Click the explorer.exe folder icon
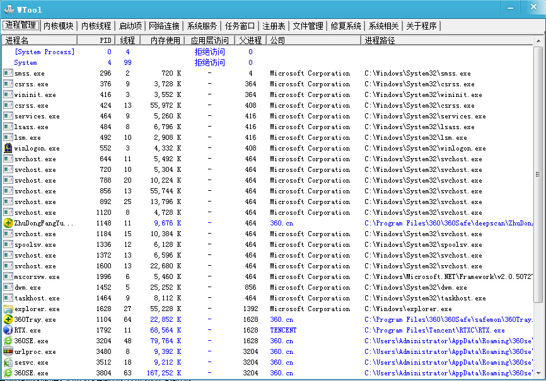This screenshot has width=546, height=381. coord(8,309)
